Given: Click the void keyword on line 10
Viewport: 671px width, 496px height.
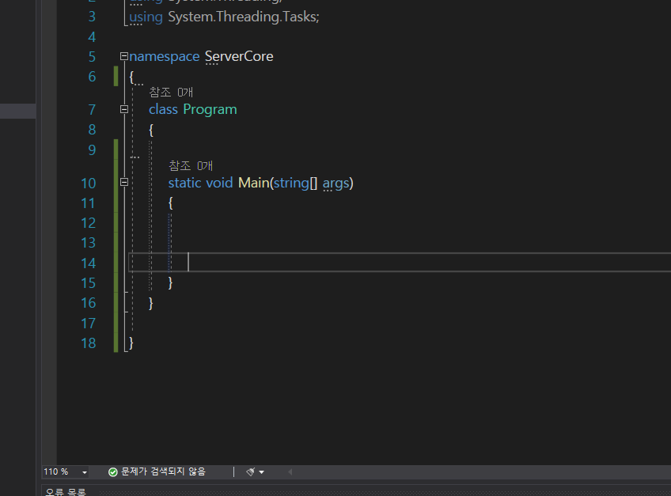Looking at the screenshot, I should (x=219, y=183).
